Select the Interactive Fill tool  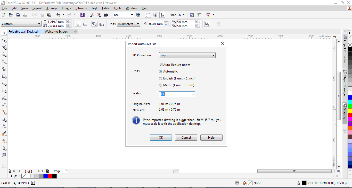click(4, 141)
